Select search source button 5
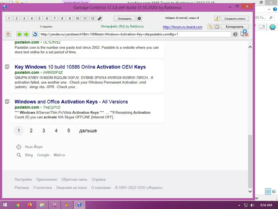Screen dimensions: 278x209 39,19
